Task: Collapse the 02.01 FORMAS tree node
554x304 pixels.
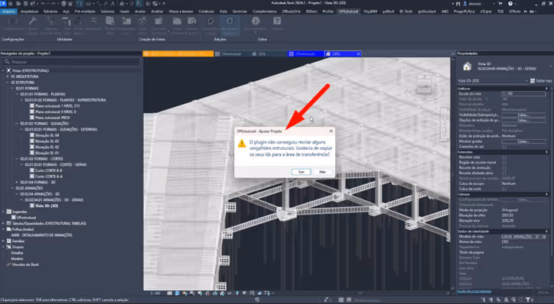Action: (x=12, y=88)
